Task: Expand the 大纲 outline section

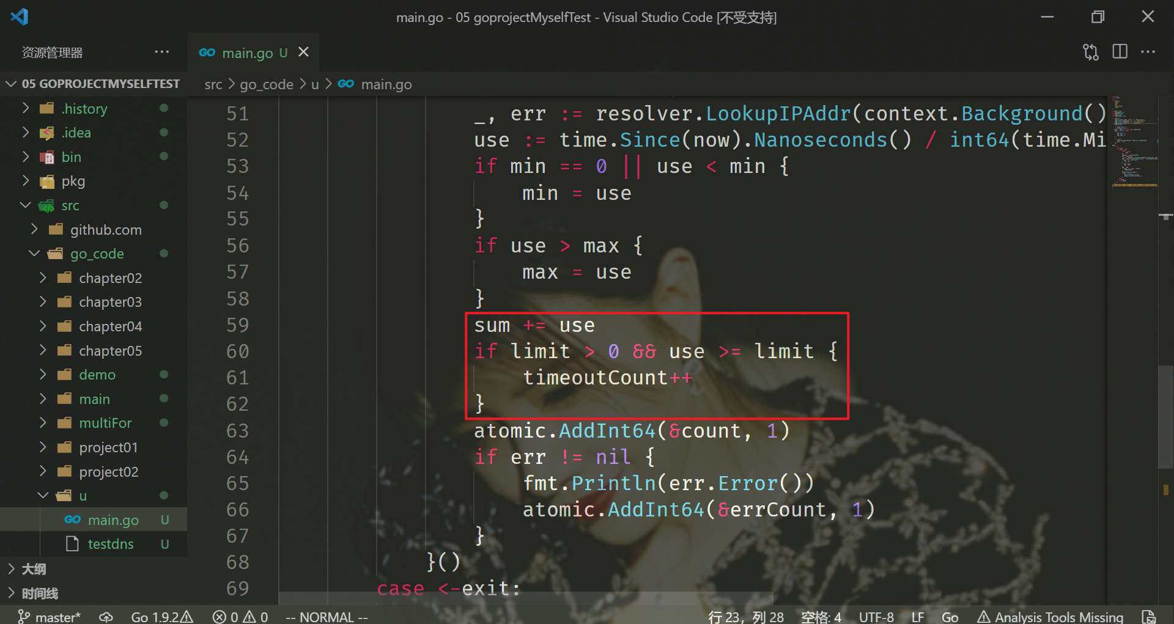Action: coord(93,569)
